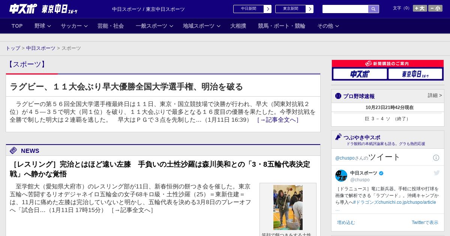The width and height of the screenshot is (450, 236).
Task: Click the 中スポ subscription banner button
Action: point(360,74)
